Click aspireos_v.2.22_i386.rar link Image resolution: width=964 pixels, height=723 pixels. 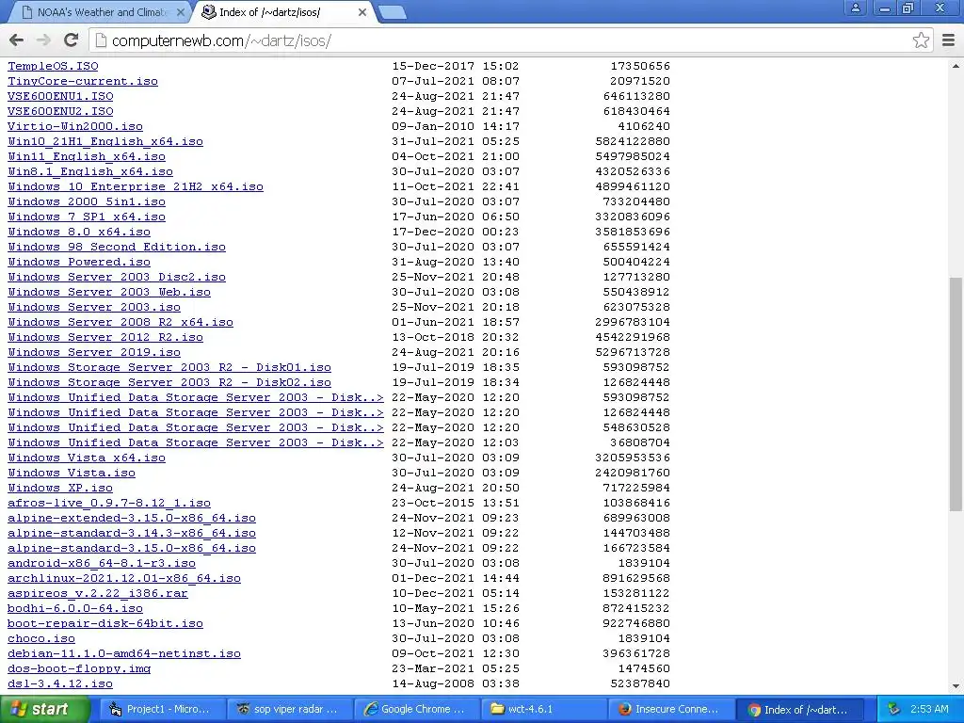click(98, 593)
